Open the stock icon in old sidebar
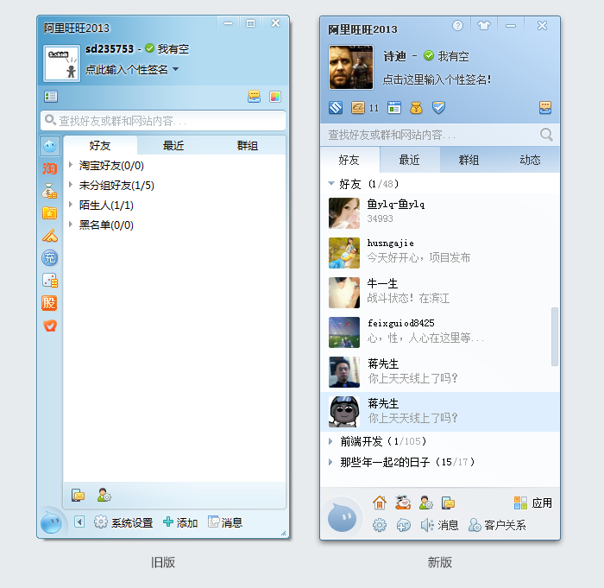Screen dimensions: 604x588 click(x=50, y=303)
